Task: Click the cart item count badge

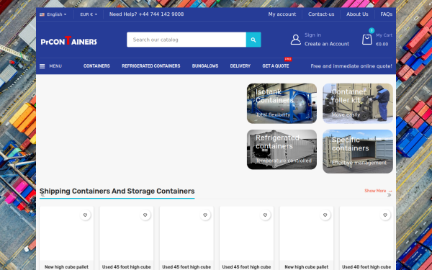Action: click(x=372, y=30)
